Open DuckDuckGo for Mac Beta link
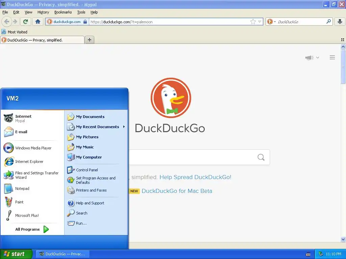The height and width of the screenshot is (259, 346). coord(177,191)
